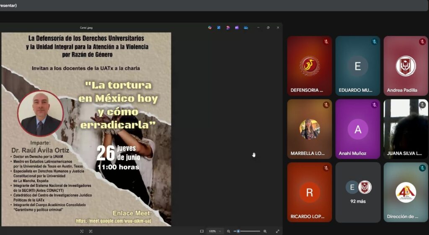Minimize the Photos viewer window

point(258,28)
